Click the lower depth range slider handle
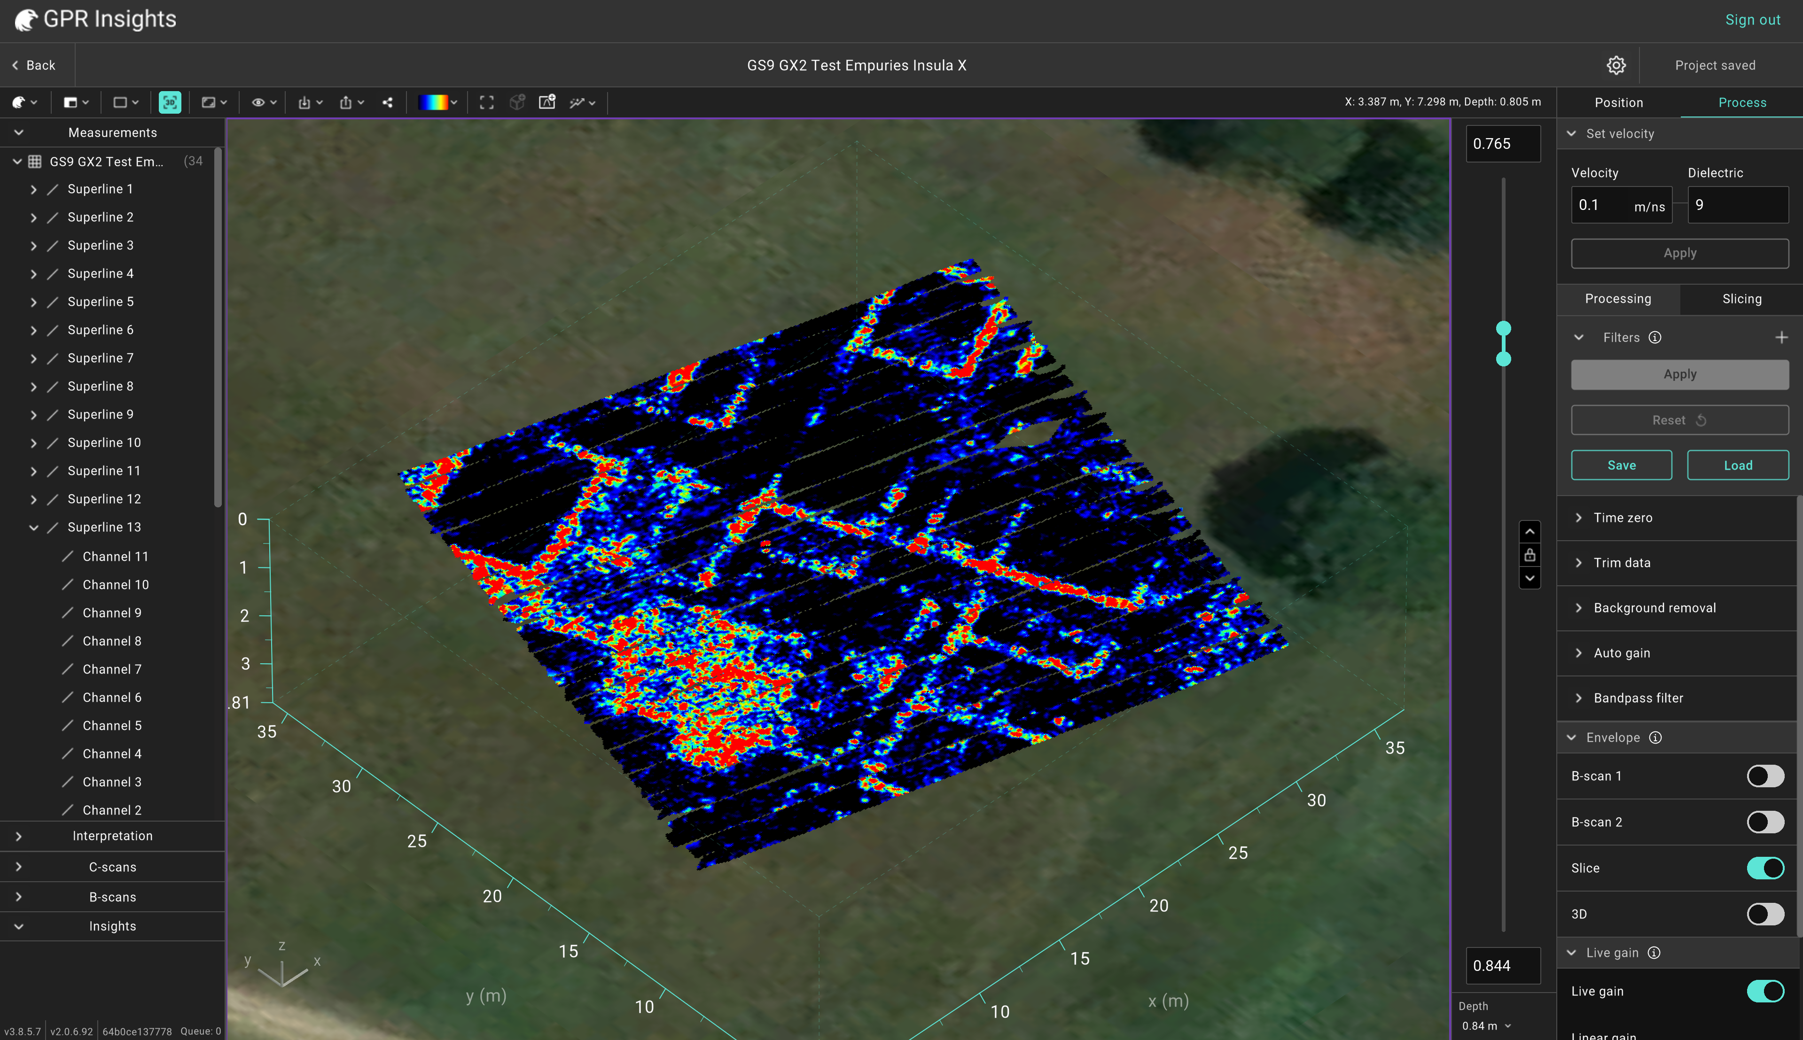This screenshot has width=1803, height=1040. click(x=1504, y=358)
